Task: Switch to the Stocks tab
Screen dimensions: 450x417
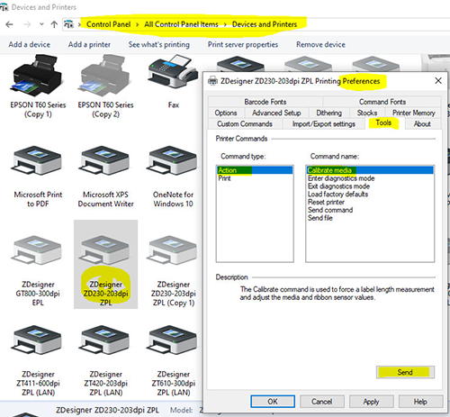Action: tap(367, 113)
